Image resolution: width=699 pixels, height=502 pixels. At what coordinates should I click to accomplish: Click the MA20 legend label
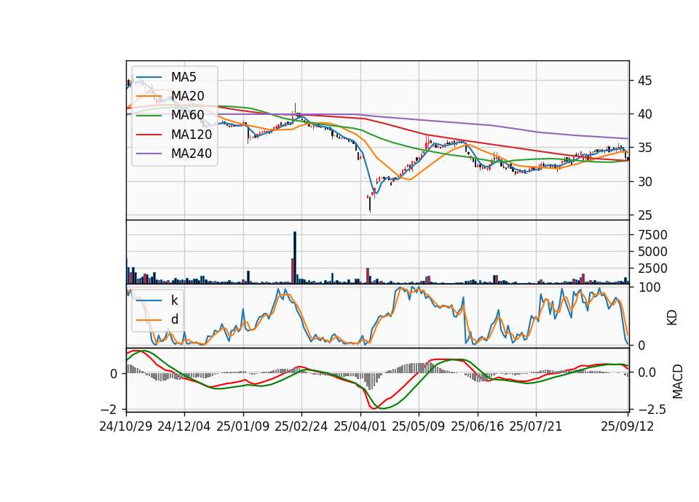tap(187, 96)
